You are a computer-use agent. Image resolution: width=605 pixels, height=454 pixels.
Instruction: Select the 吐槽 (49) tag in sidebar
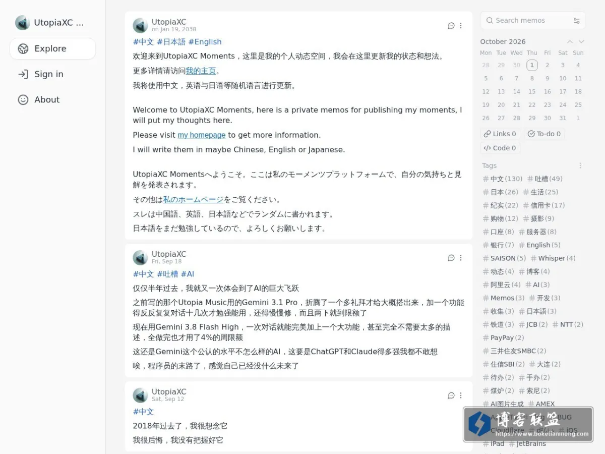(545, 179)
